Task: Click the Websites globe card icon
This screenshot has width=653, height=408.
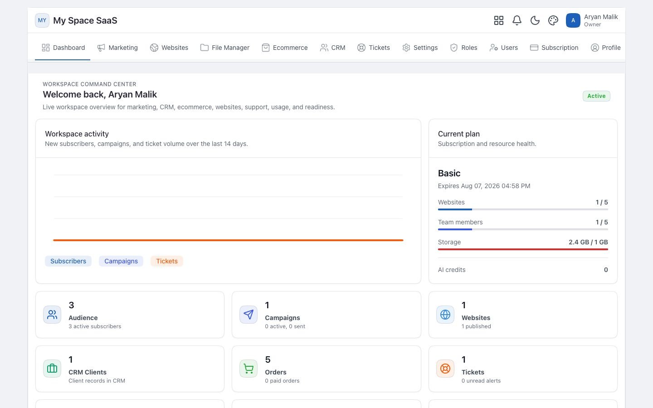Action: [445, 315]
